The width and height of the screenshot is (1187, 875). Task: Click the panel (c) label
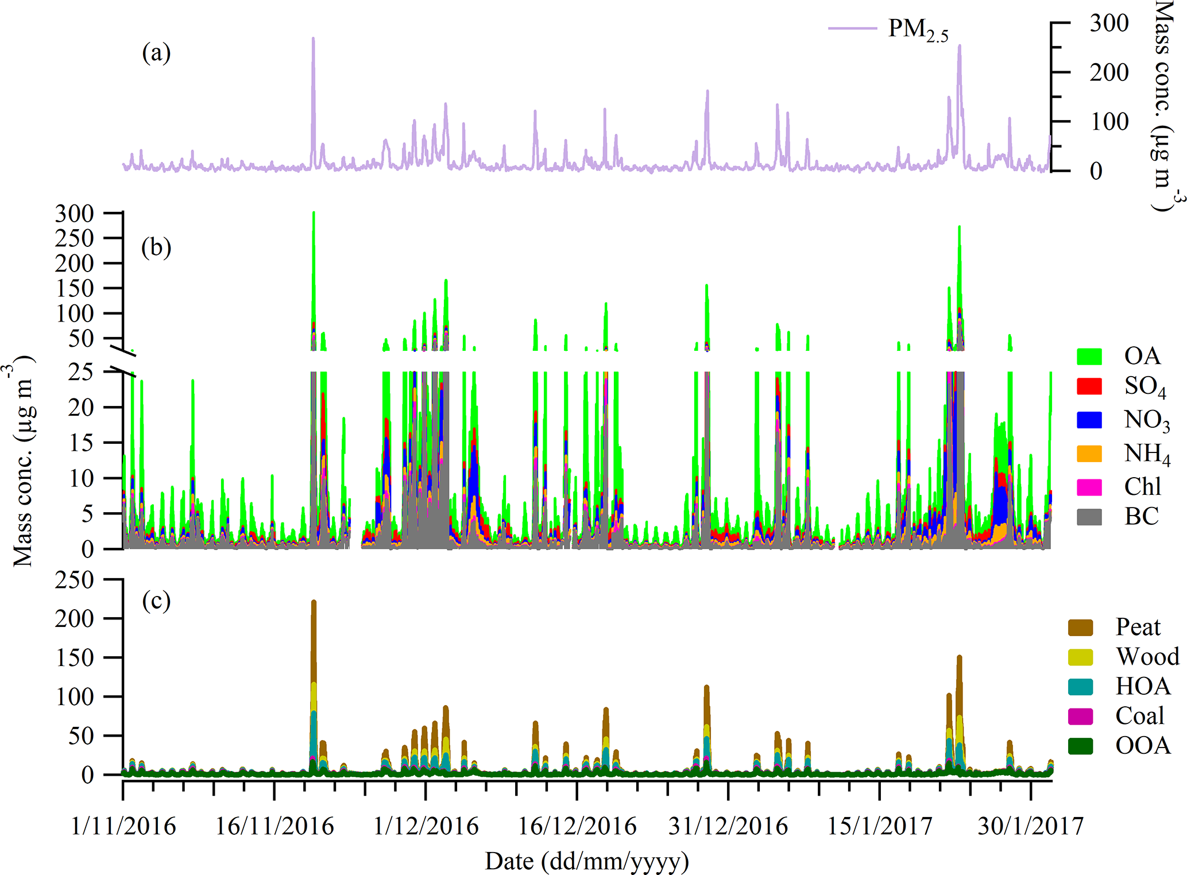(x=156, y=601)
